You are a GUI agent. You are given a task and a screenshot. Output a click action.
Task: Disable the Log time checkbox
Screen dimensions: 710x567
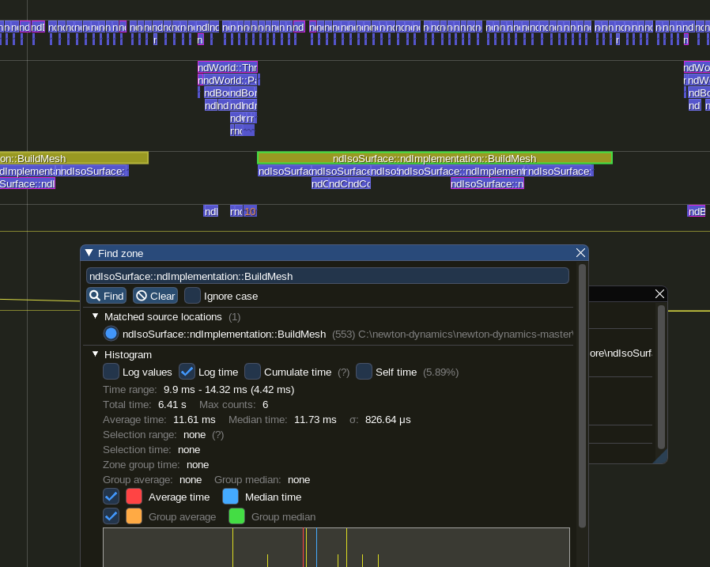(x=187, y=372)
